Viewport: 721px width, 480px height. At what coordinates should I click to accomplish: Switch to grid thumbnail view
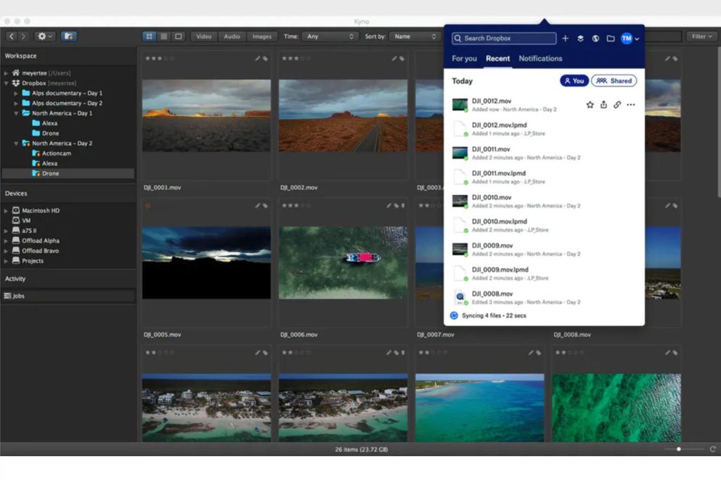pyautogui.click(x=149, y=37)
